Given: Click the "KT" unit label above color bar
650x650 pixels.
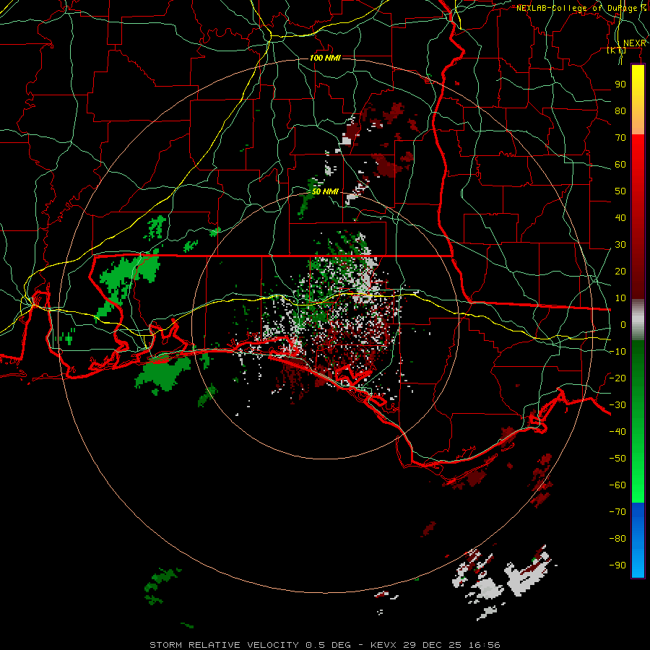Looking at the screenshot, I should pyautogui.click(x=617, y=50).
